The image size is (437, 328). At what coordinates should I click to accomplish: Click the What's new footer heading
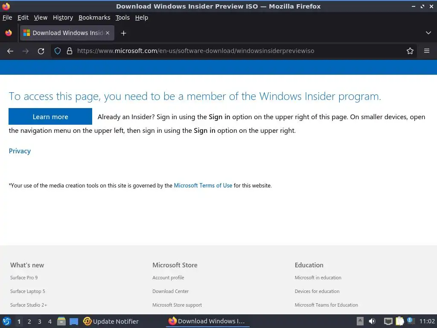coord(27,265)
